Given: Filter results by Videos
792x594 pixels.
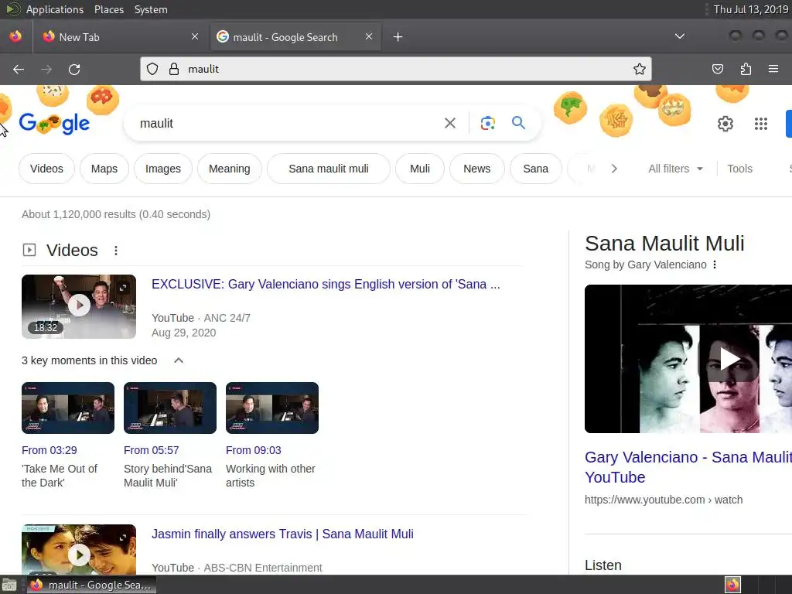Looking at the screenshot, I should coord(46,169).
